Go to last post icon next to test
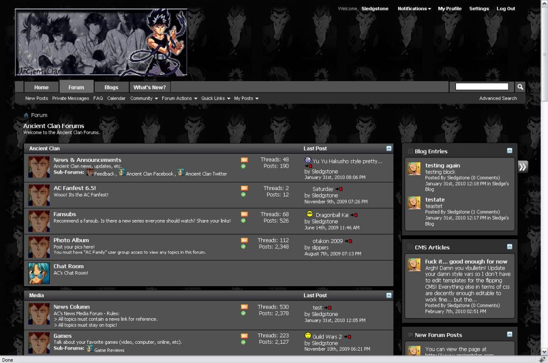Viewport: 548px width, 363px height. coord(328,308)
